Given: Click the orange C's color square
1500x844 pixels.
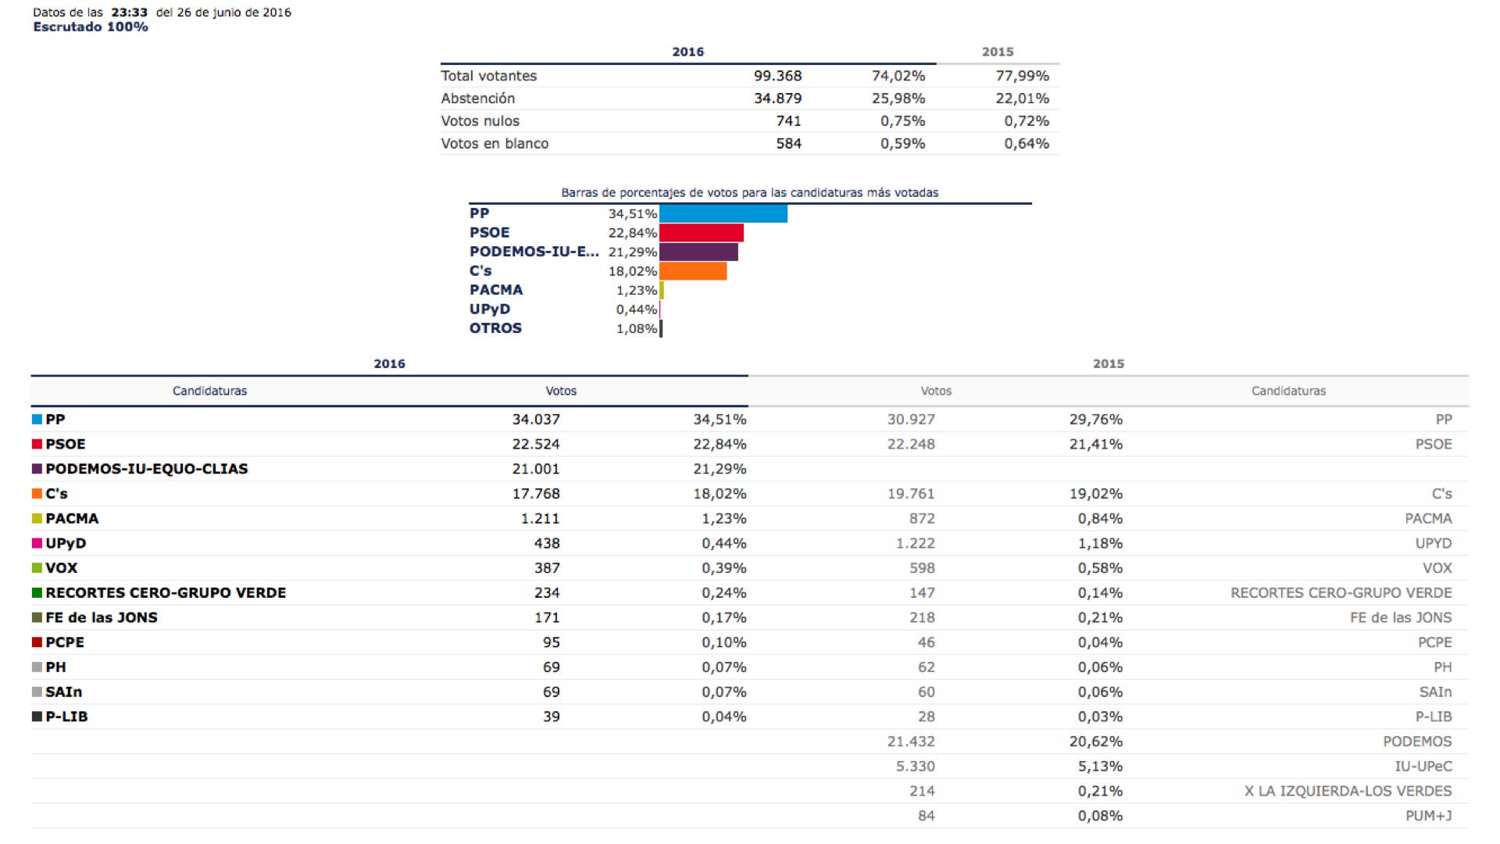Looking at the screenshot, I should pos(37,494).
